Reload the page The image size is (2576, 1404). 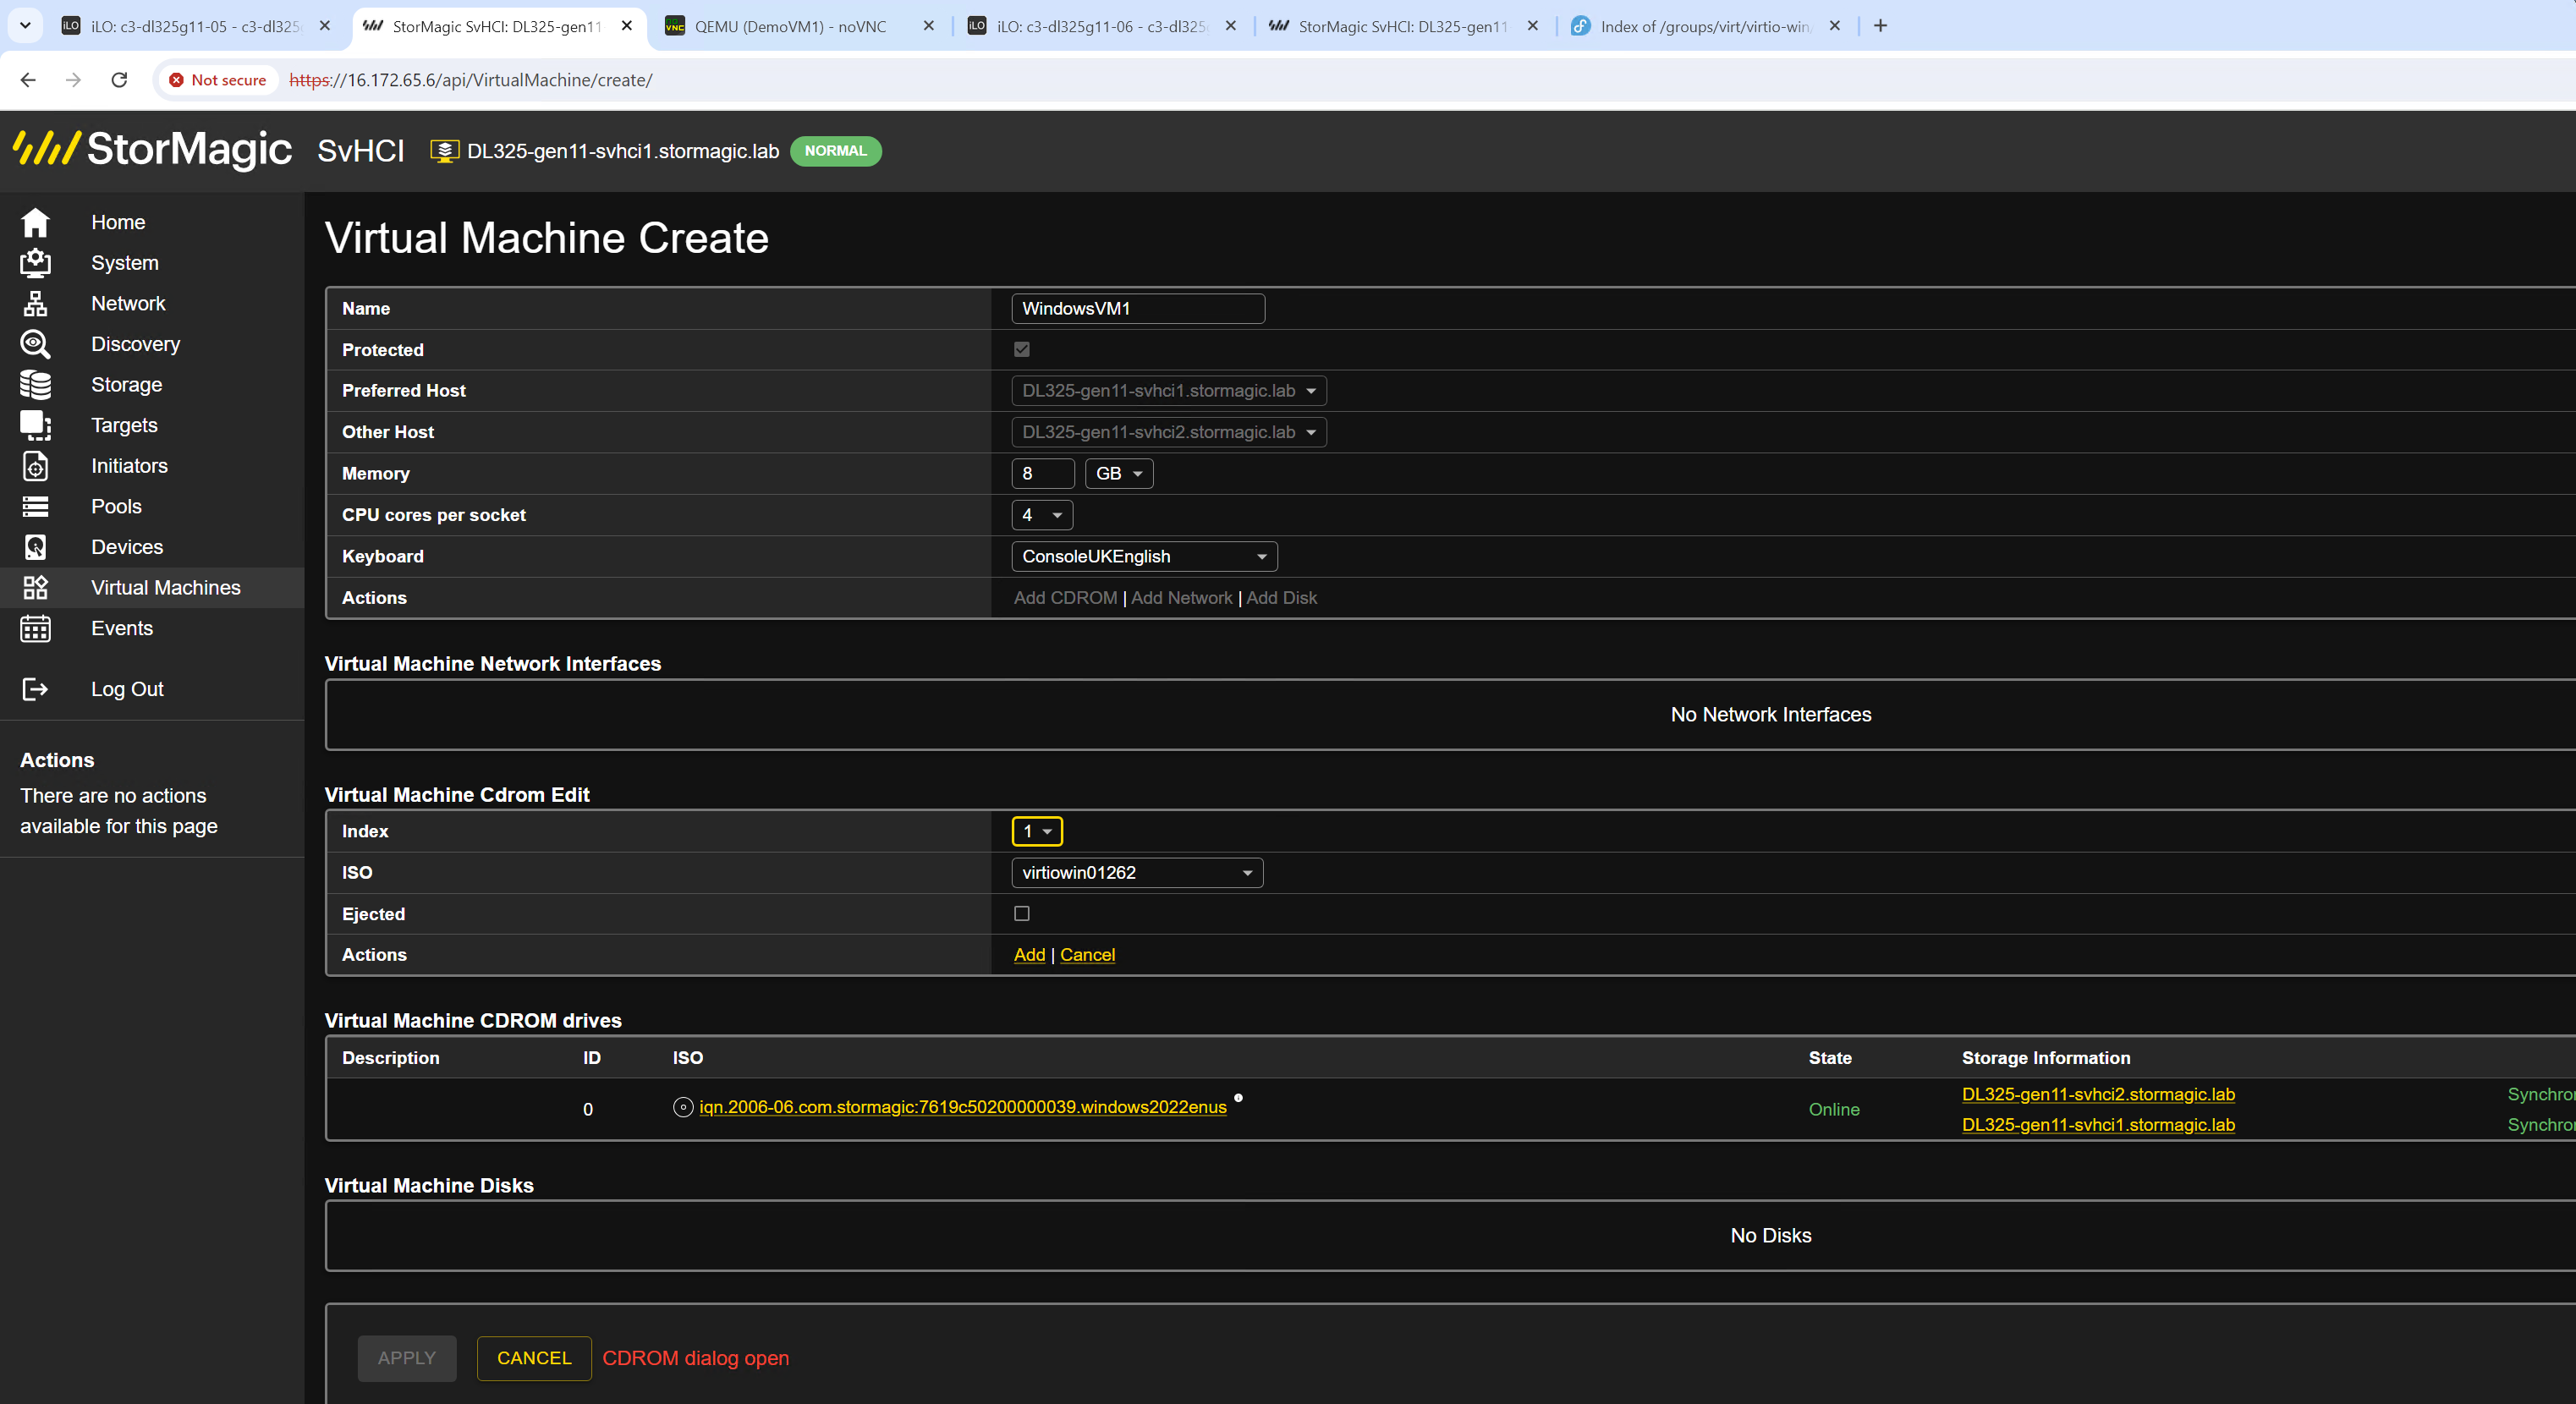click(119, 80)
